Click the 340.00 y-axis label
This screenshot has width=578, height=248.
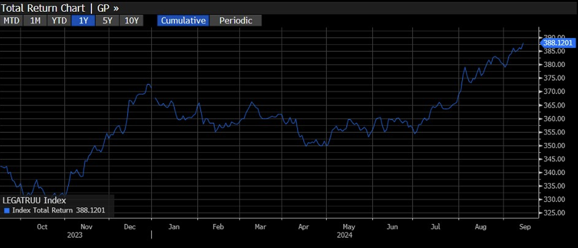554,172
